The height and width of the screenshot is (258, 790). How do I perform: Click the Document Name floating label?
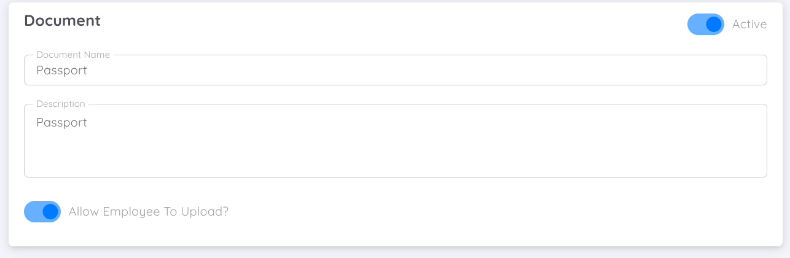pos(73,55)
